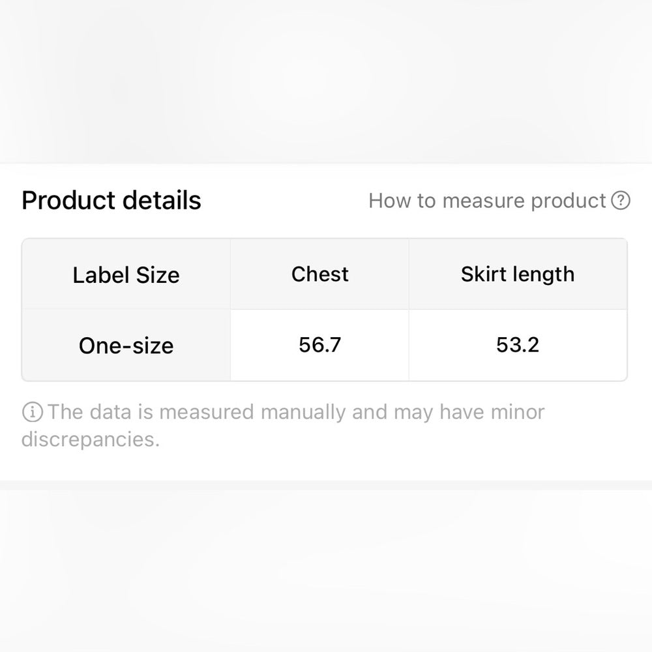Select the Chest column header

tap(319, 274)
